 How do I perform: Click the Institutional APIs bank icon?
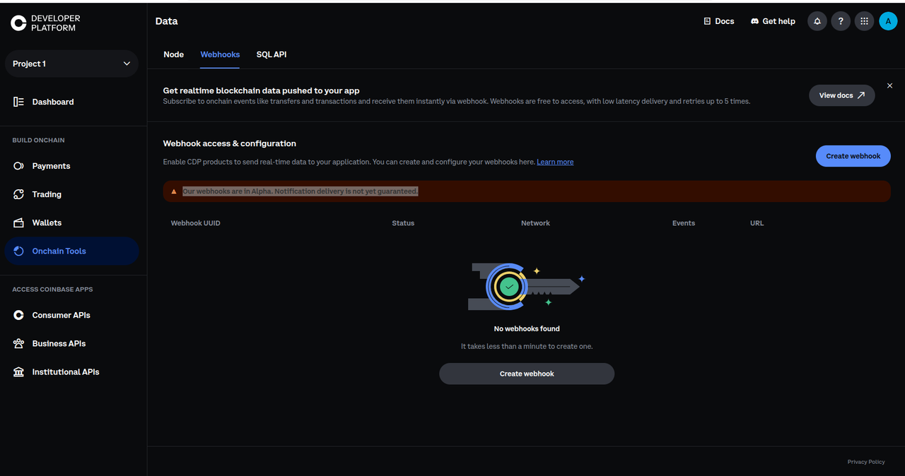pos(19,371)
